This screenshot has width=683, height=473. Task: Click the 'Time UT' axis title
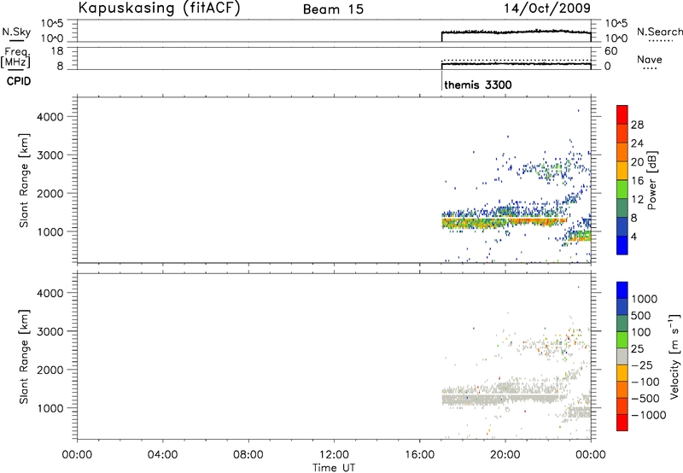(334, 468)
